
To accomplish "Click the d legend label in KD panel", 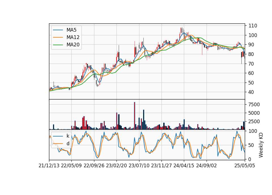I will (x=68, y=144).
